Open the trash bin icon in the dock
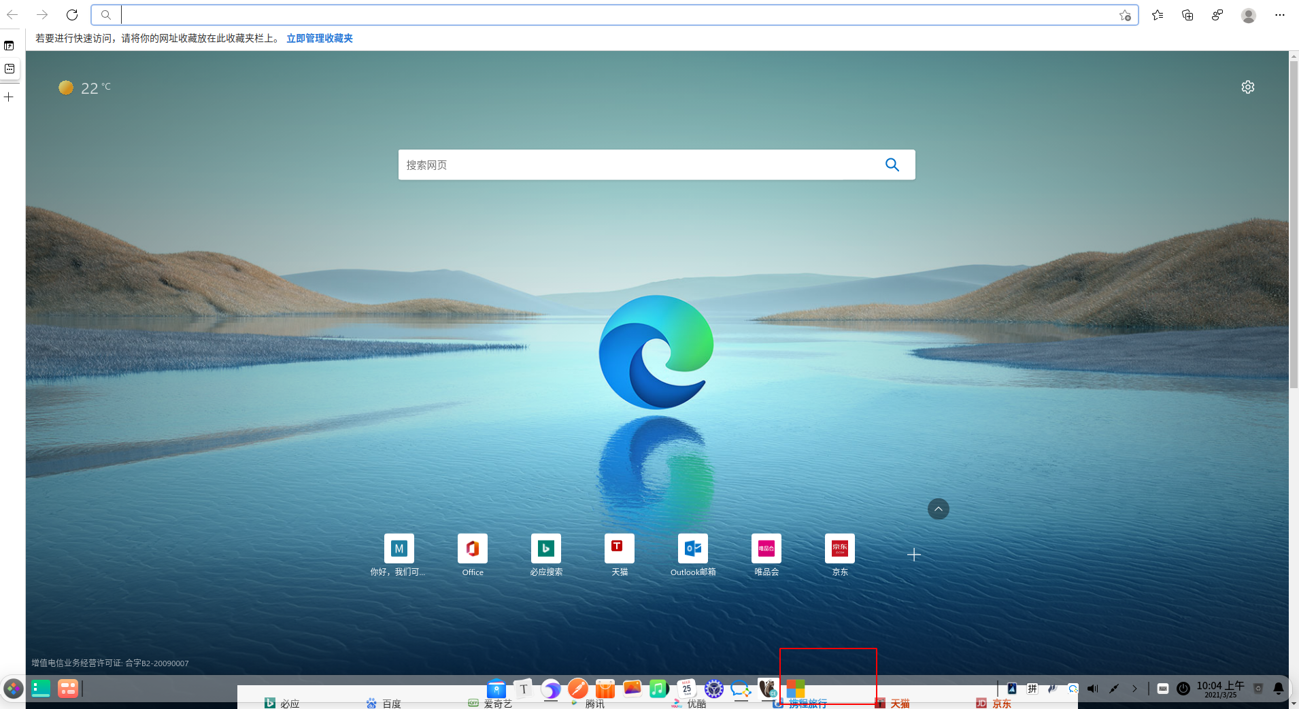 (x=1258, y=689)
